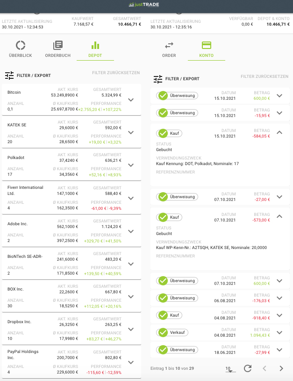Open the Orderbuch list icon
Viewport: 293px width, 381px height.
click(58, 45)
